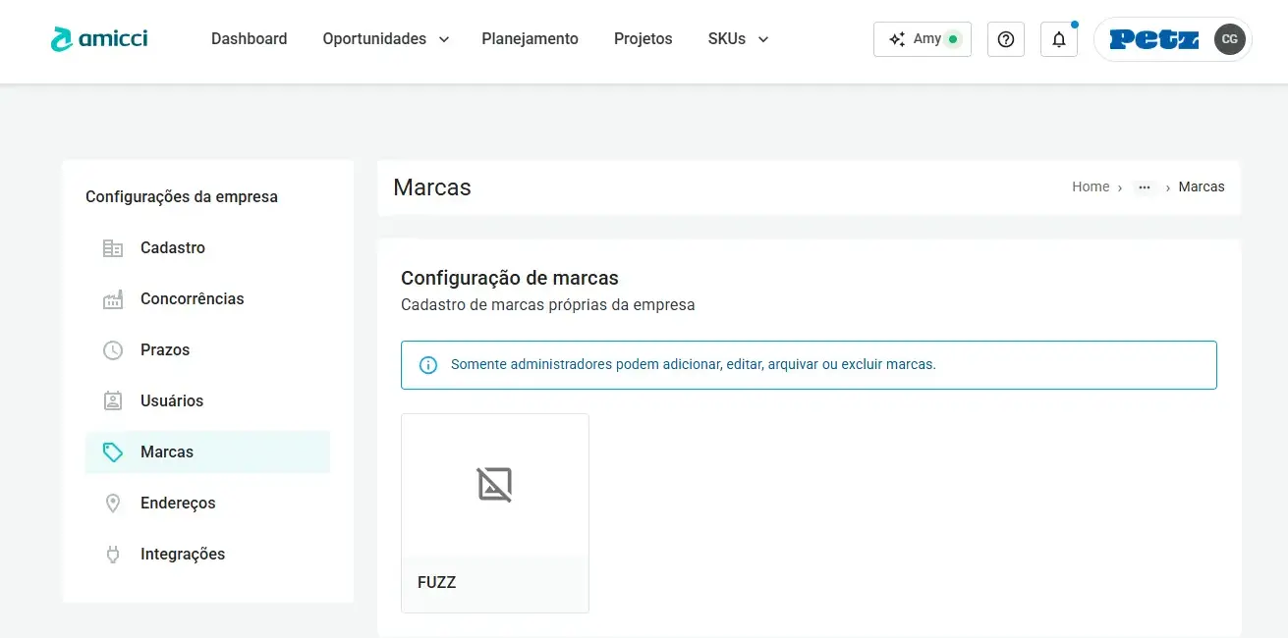Screen dimensions: 1288x638
Task: Click the Concorrências factory icon
Action: [x=113, y=299]
